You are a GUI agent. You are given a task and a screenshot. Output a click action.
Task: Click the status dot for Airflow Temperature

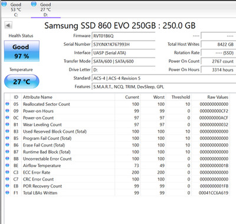[x=7, y=165]
